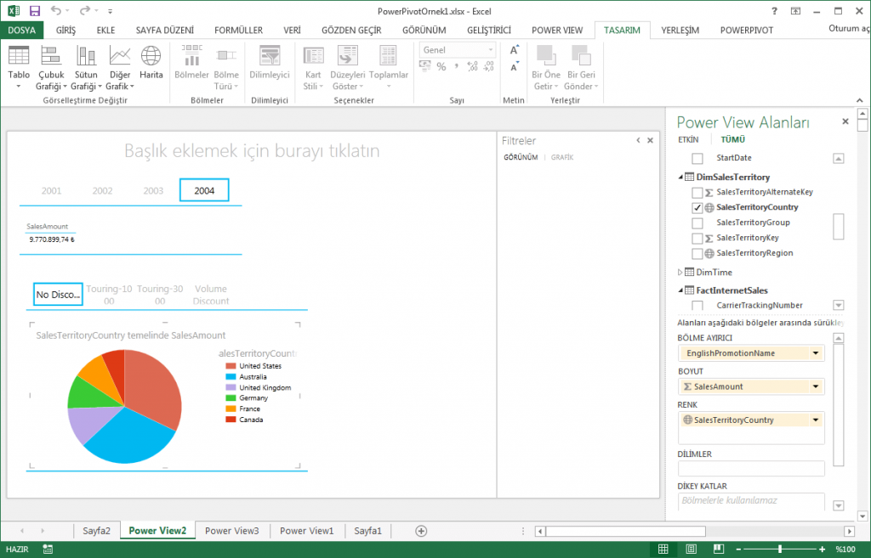
Task: Show TÜMÜ fields list
Action: (732, 140)
